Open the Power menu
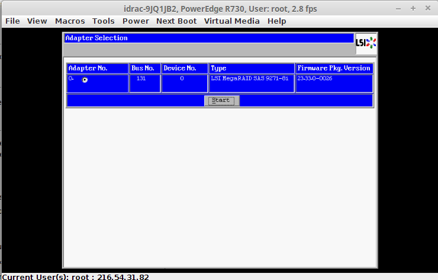Screen dimensions: 438x280 tap(136, 21)
